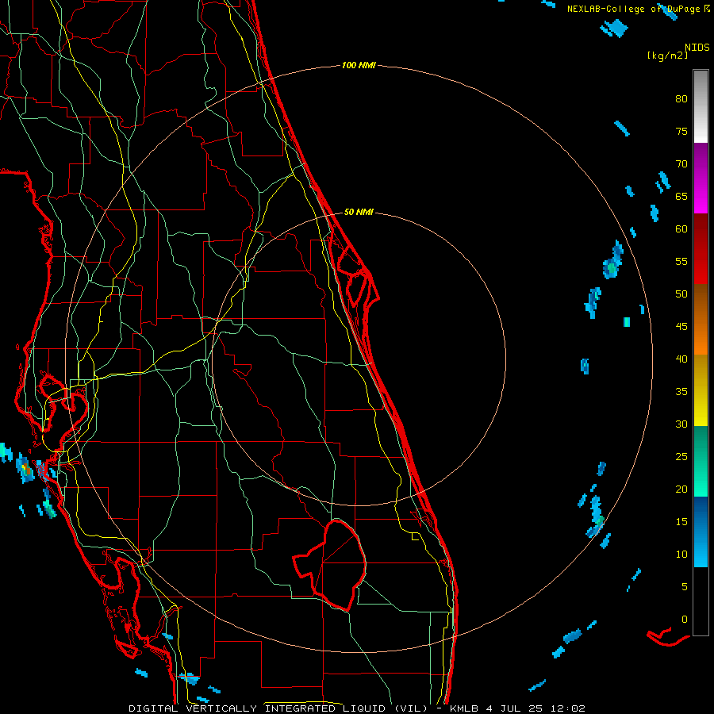Click the Digital Vertically Integrated Liquid caption
This screenshot has width=714, height=714.
[278, 708]
